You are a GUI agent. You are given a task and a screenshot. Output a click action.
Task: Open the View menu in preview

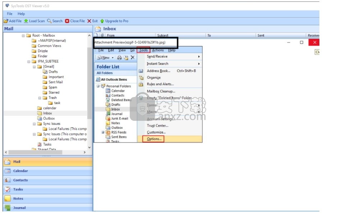122,50
